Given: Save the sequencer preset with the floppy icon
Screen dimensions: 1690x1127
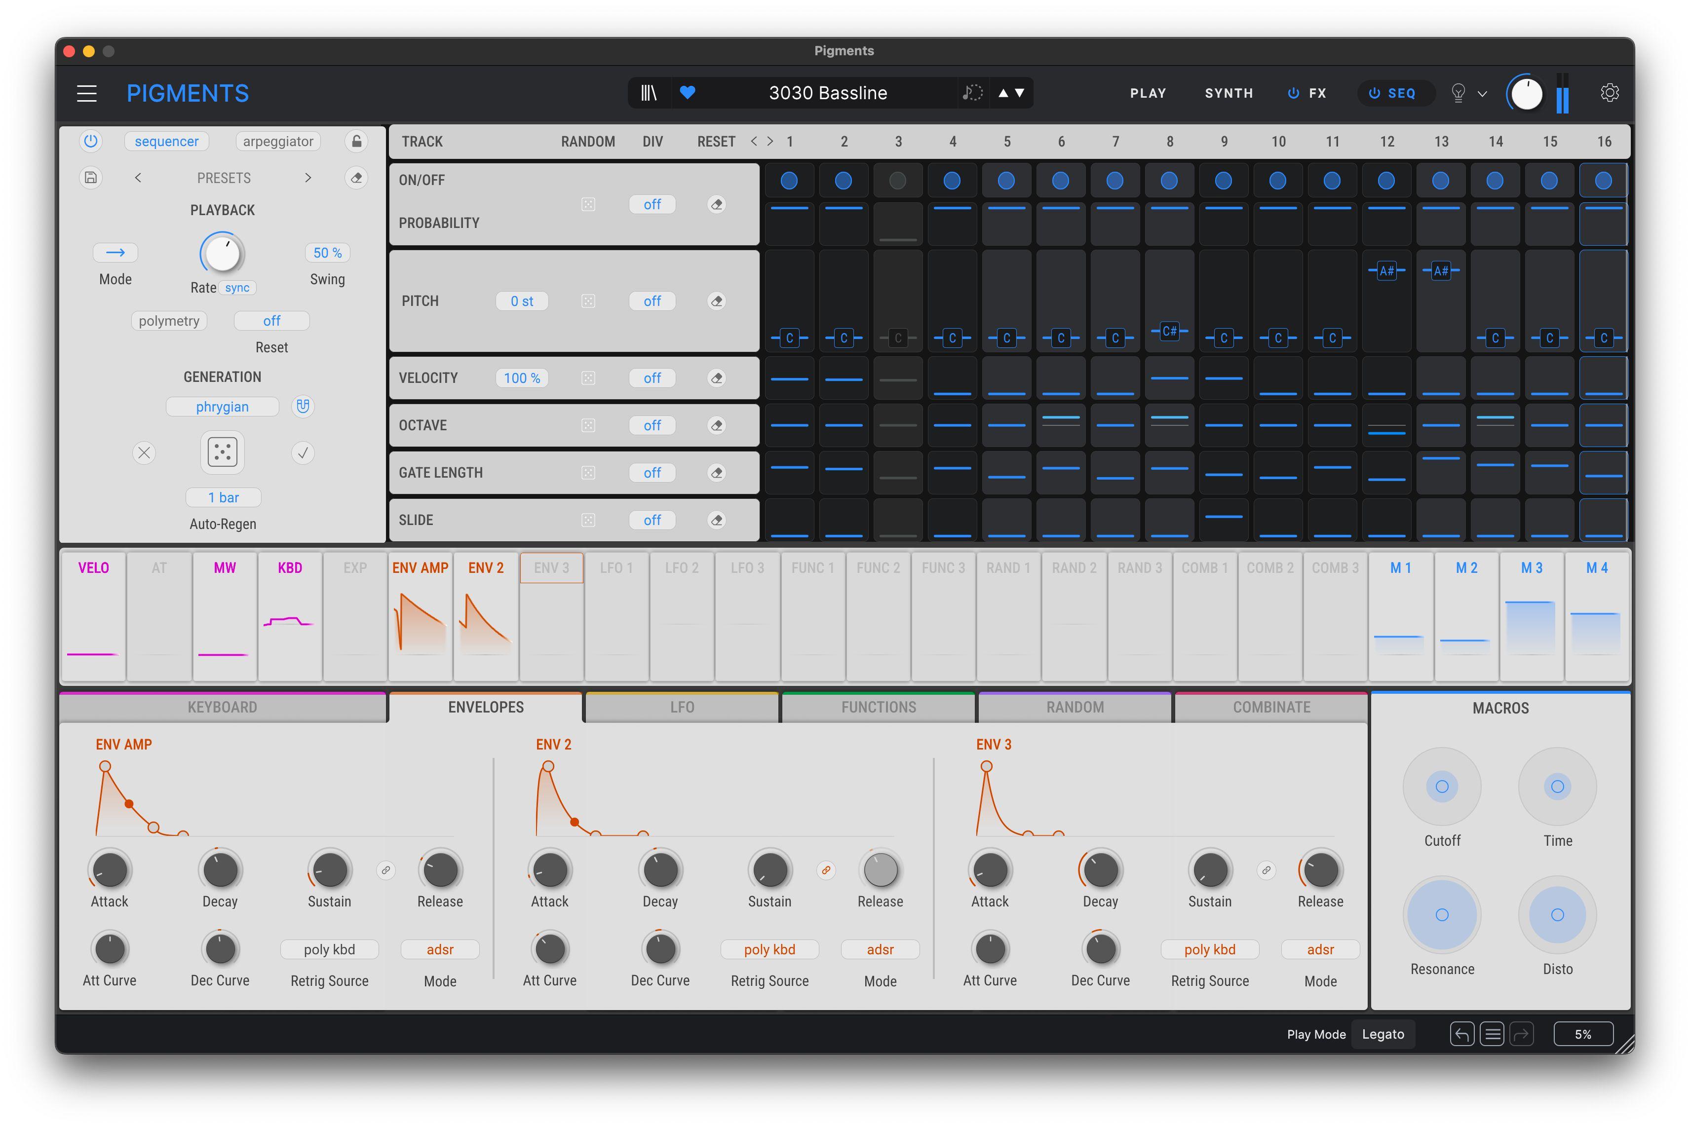Looking at the screenshot, I should coord(91,178).
